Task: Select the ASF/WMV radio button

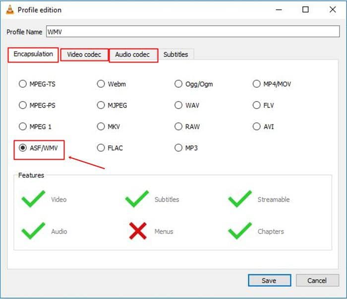Action: pos(23,148)
